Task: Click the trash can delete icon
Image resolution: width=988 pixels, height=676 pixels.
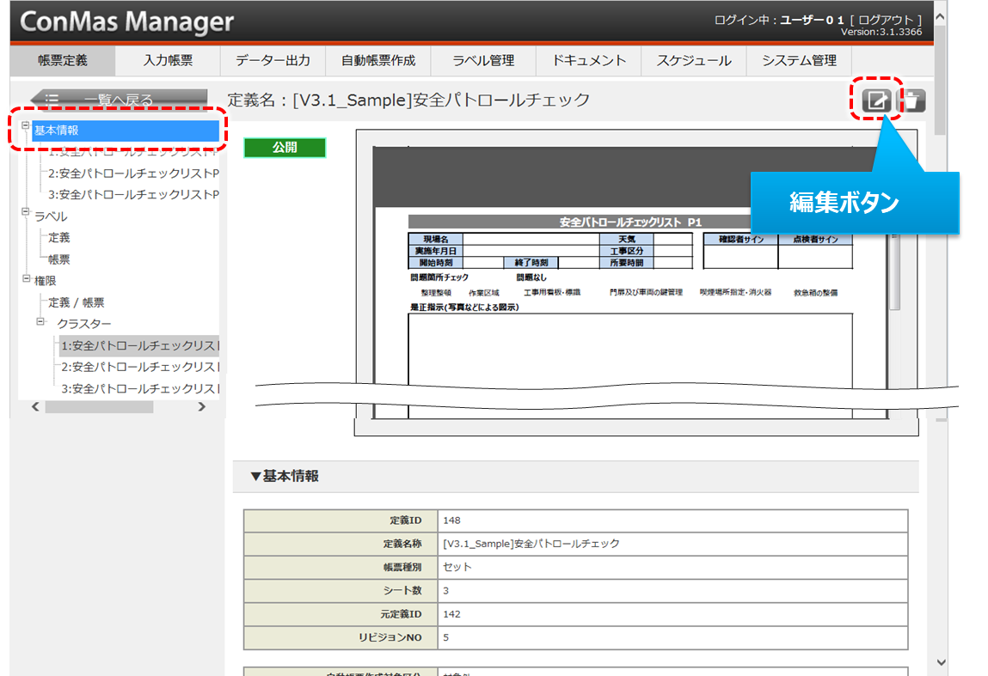Action: pos(912,100)
